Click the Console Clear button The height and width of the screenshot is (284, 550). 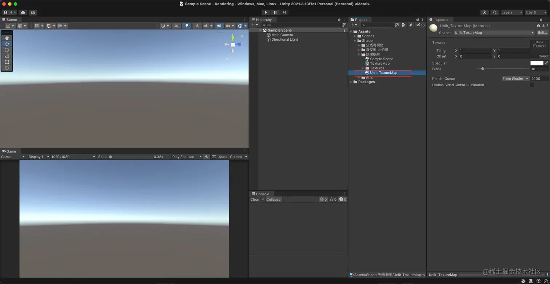click(x=255, y=199)
